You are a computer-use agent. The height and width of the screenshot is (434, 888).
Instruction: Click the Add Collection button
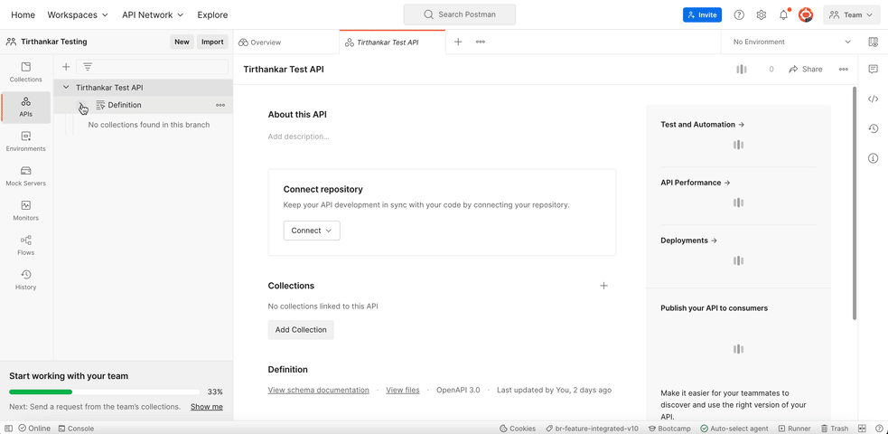pos(301,330)
